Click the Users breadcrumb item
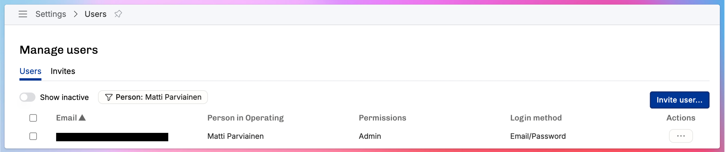 (95, 14)
